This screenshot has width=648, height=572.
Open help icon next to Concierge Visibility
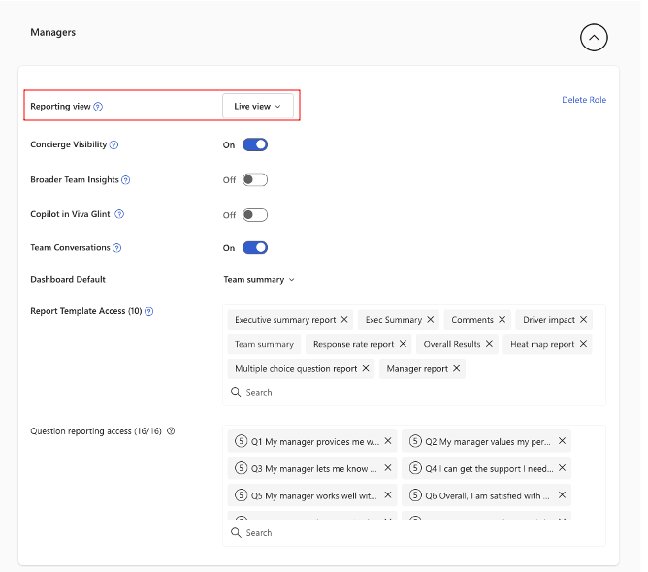[x=114, y=145]
